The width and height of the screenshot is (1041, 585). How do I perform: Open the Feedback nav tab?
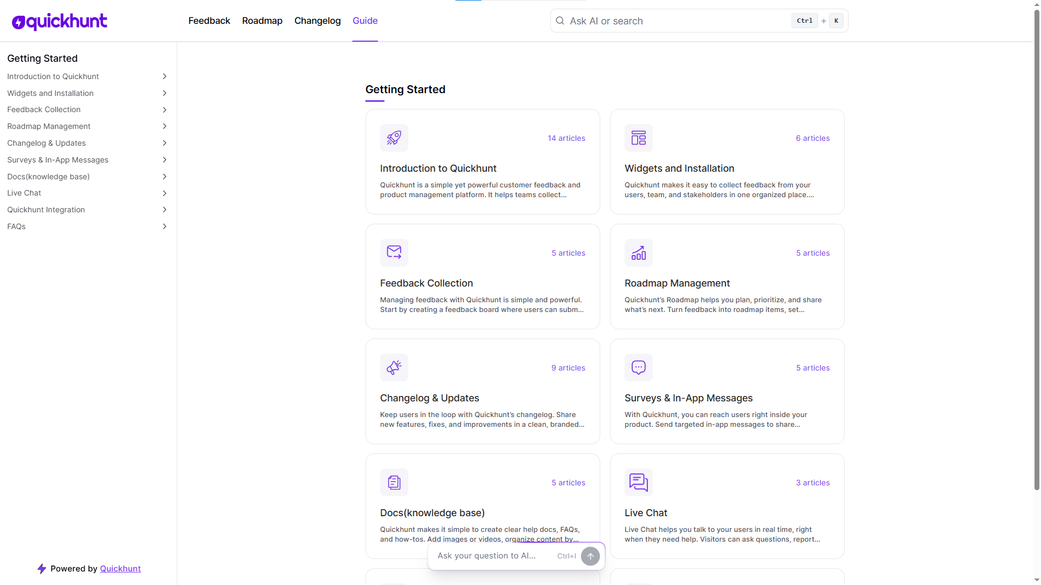click(x=209, y=21)
